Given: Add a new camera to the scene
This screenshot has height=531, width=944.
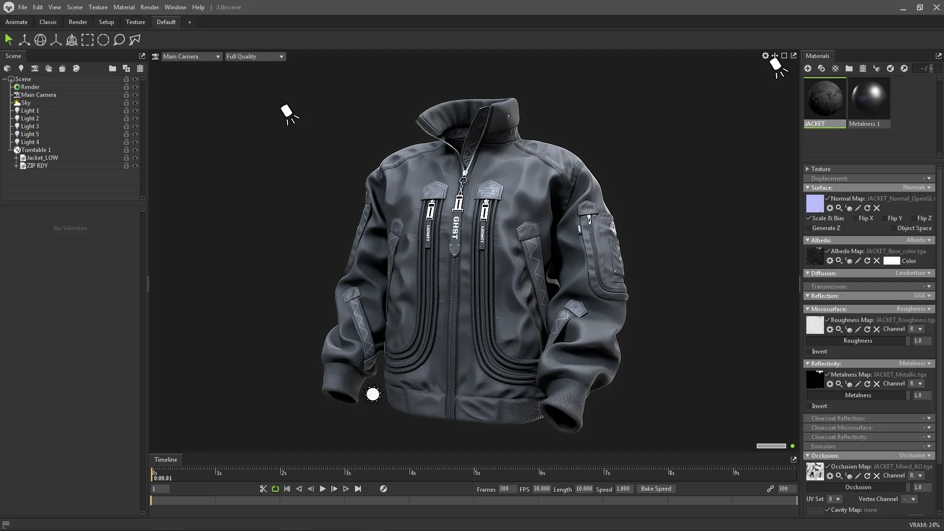Looking at the screenshot, I should pos(35,68).
